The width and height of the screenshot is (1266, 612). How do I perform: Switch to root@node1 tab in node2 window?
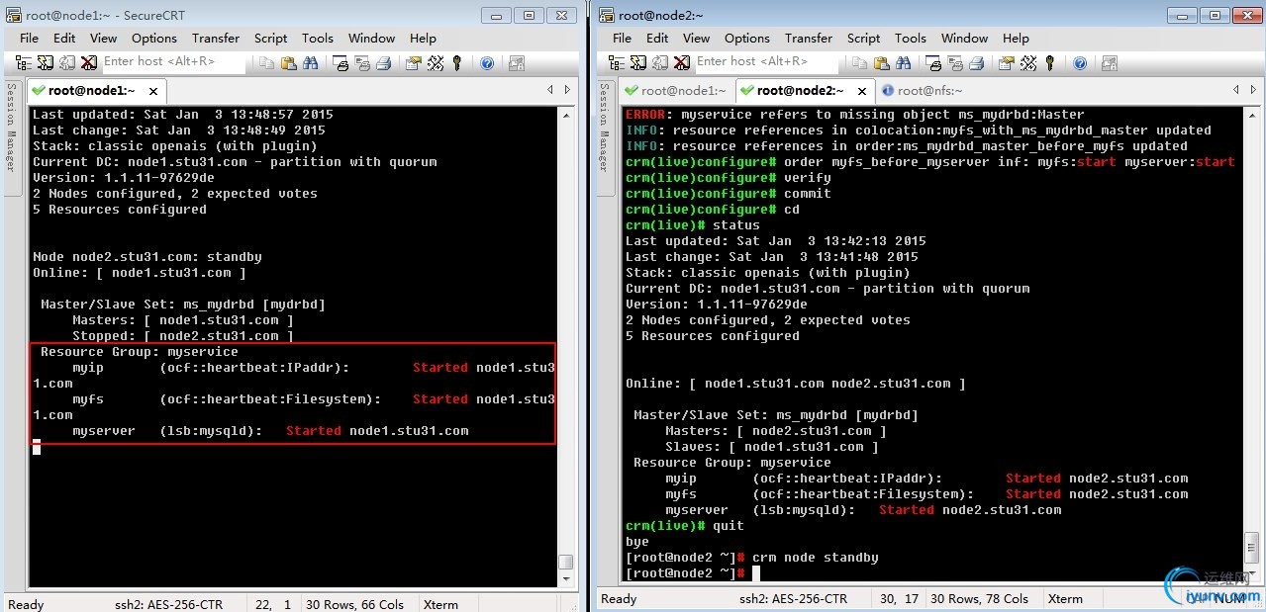pos(677,90)
